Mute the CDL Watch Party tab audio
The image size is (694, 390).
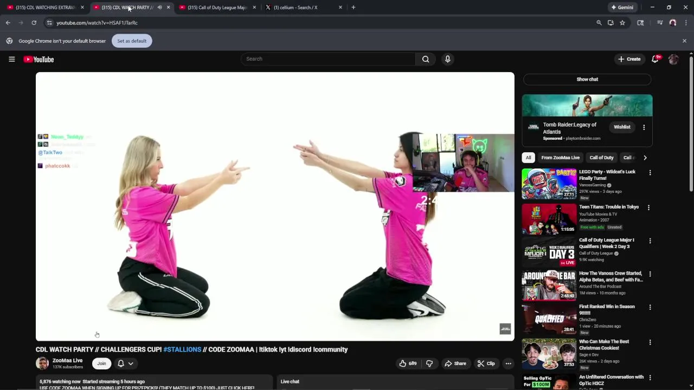point(159,8)
